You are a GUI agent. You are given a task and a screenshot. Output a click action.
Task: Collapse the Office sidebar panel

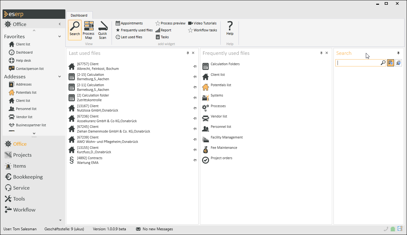pos(60,24)
